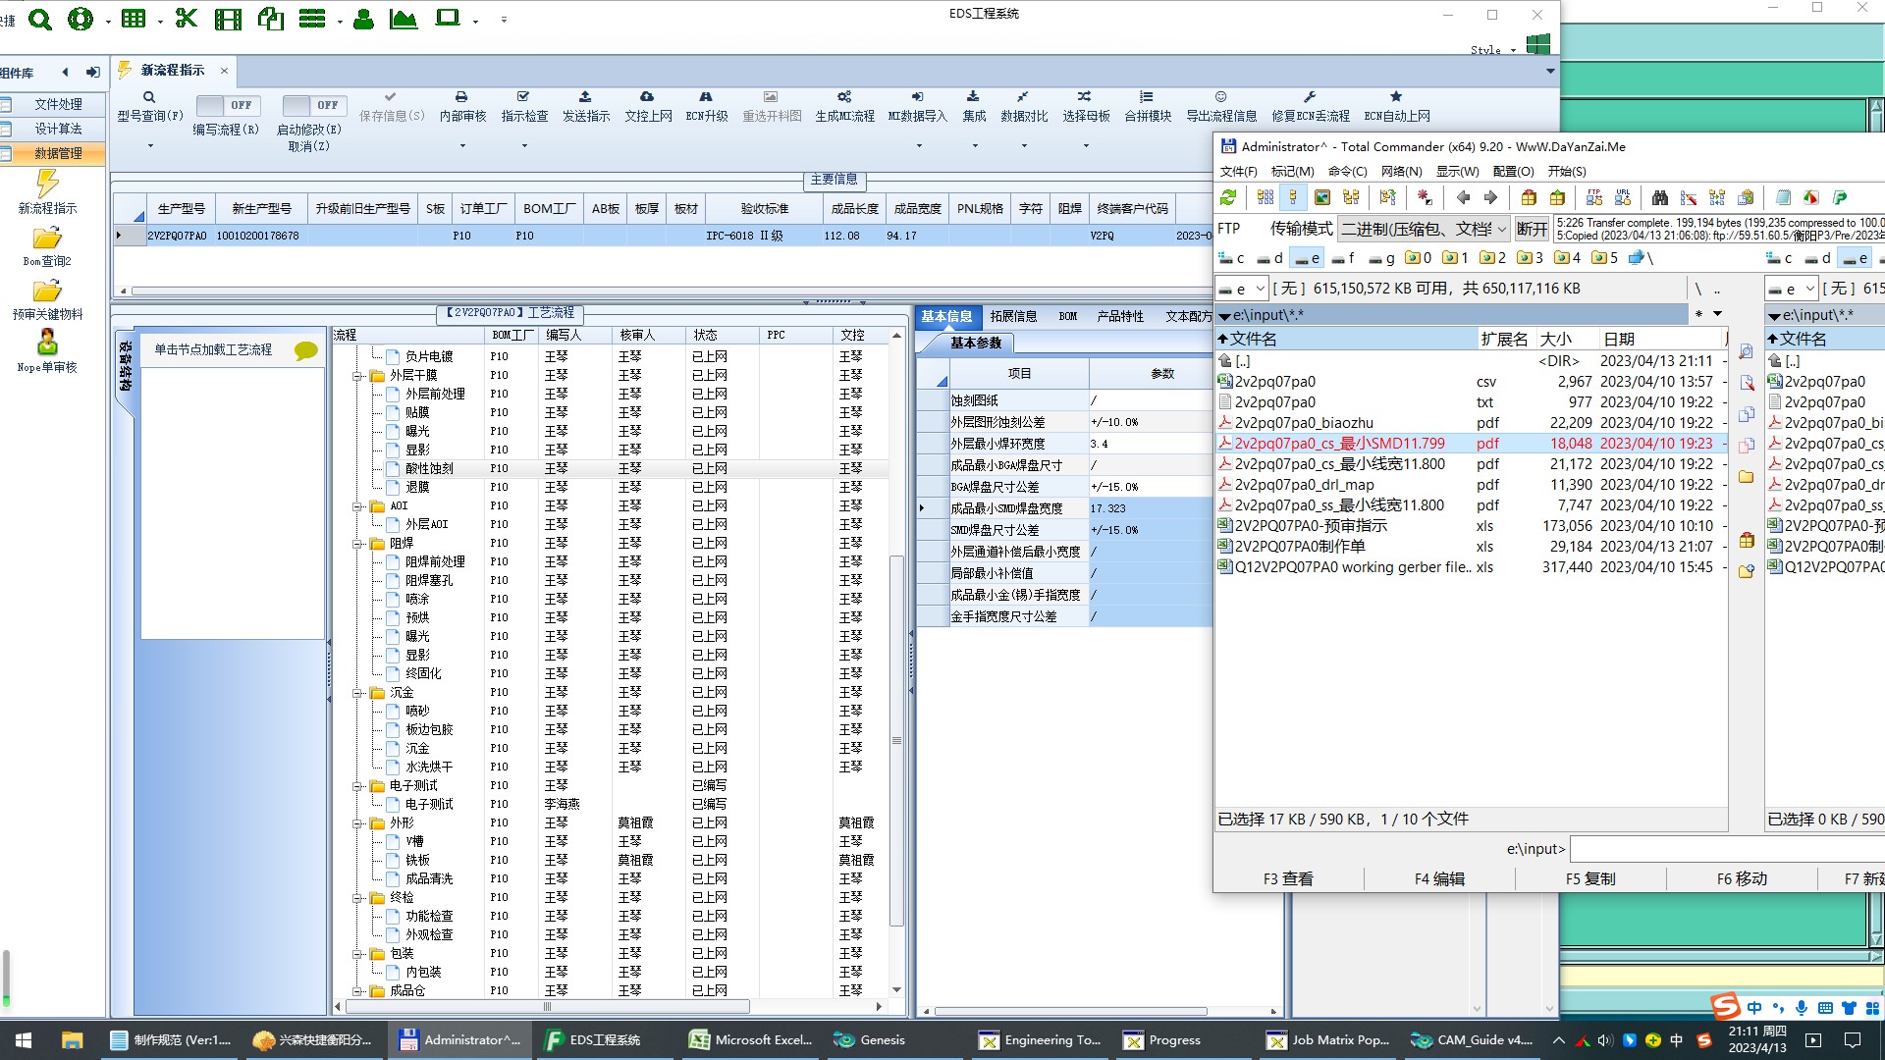Open the 配置(O) menu
The height and width of the screenshot is (1060, 1885).
point(1513,171)
